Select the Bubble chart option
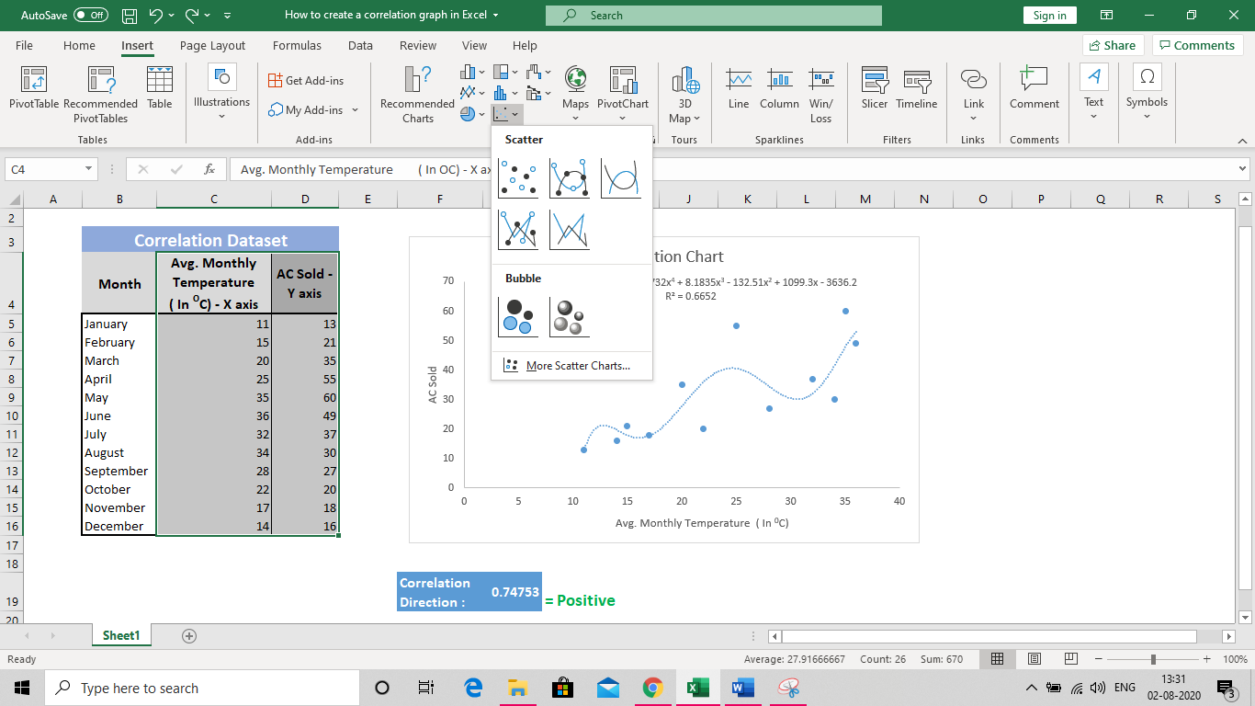This screenshot has height=706, width=1255. click(517, 315)
